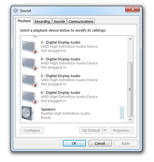Open the Sounds tab
This screenshot has height=162, width=154.
click(x=59, y=21)
